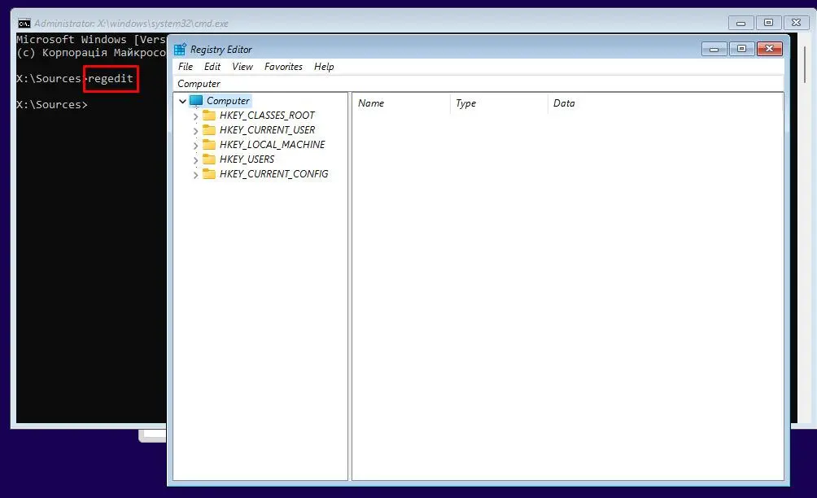Select HKEY_LOCAL_MACHINE in the tree
This screenshot has width=817, height=498.
pyautogui.click(x=272, y=144)
